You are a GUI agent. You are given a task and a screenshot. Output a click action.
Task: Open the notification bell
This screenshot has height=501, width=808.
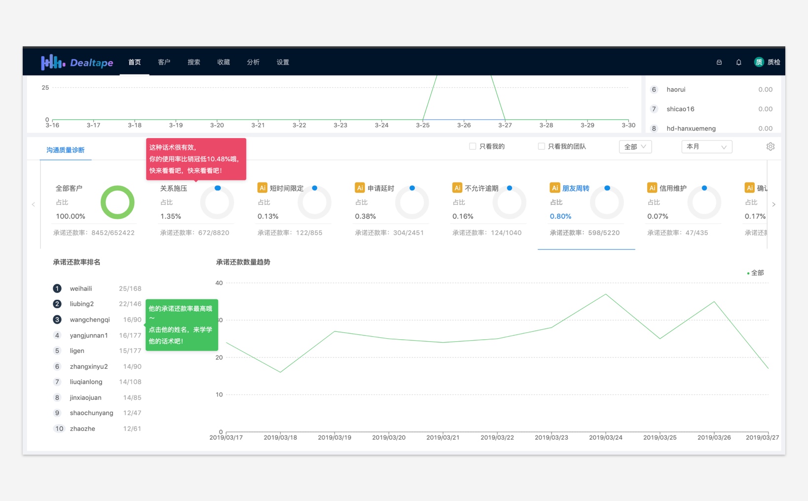pos(738,62)
